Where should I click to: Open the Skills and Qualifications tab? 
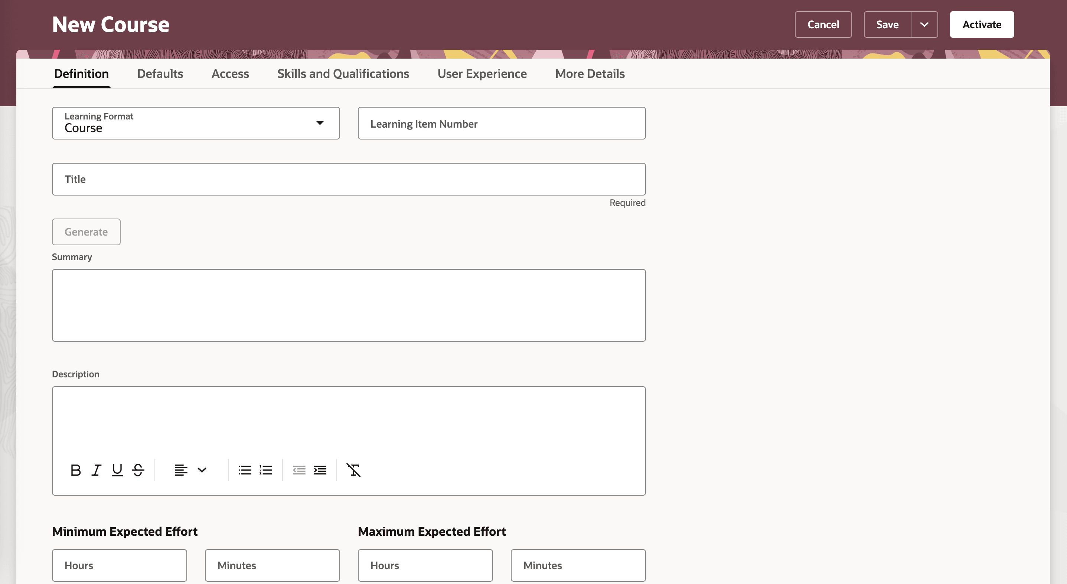click(x=343, y=74)
